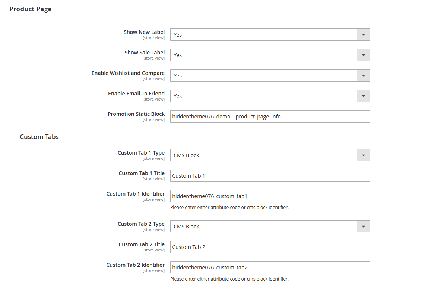Viewport: 428px width, 288px height.
Task: Open the Show New Label dropdown arrow
Action: [363, 34]
